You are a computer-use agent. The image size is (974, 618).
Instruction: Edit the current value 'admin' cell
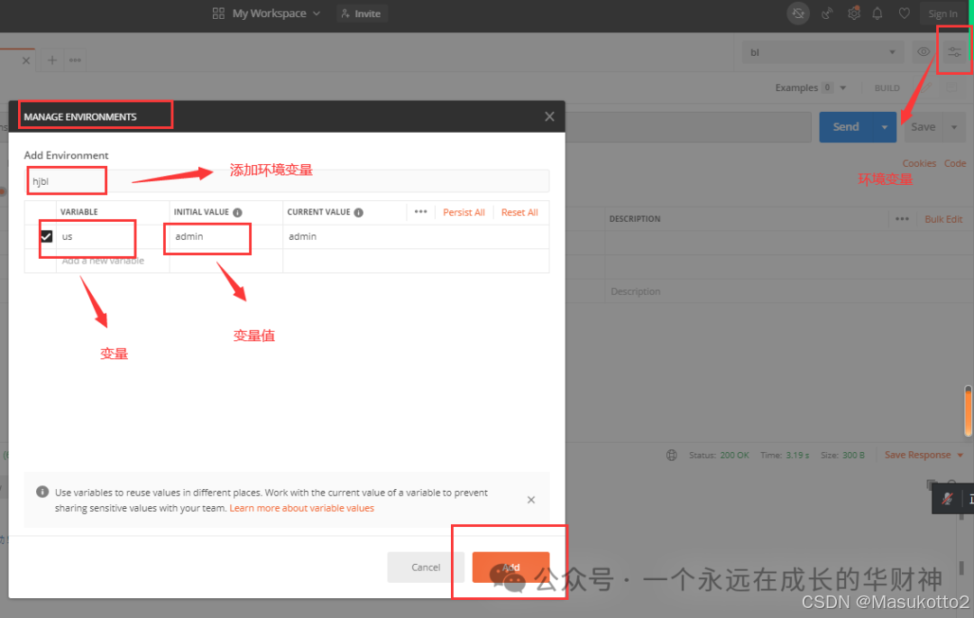click(x=416, y=236)
